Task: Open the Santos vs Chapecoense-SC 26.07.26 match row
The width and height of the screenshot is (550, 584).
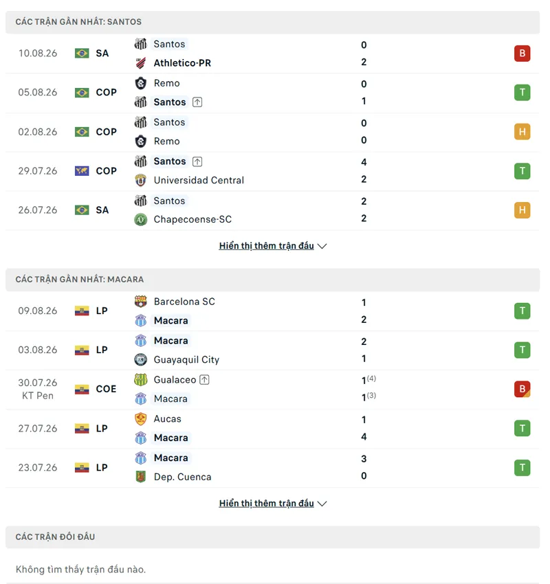Action: [272, 210]
